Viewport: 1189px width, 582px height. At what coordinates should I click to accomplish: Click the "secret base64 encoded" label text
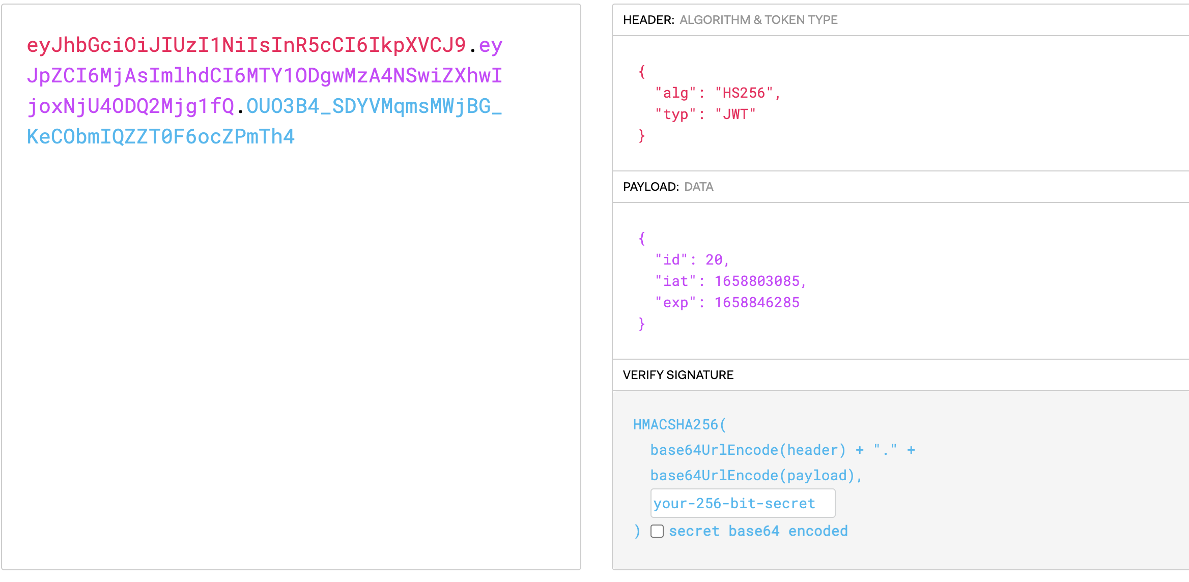pos(758,531)
